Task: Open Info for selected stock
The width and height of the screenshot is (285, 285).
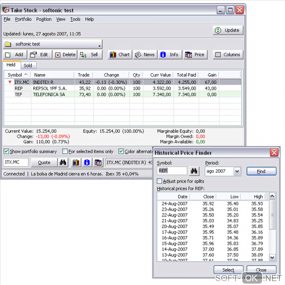Action: coord(170,54)
